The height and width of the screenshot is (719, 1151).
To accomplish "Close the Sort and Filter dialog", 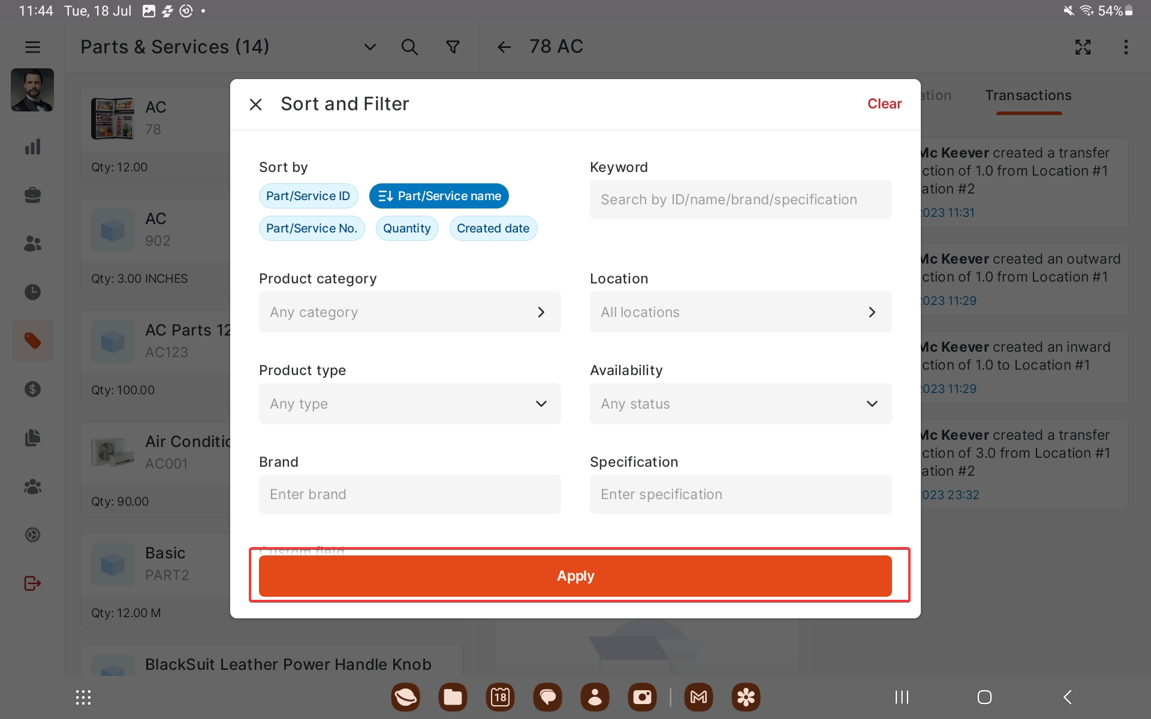I will pyautogui.click(x=255, y=104).
